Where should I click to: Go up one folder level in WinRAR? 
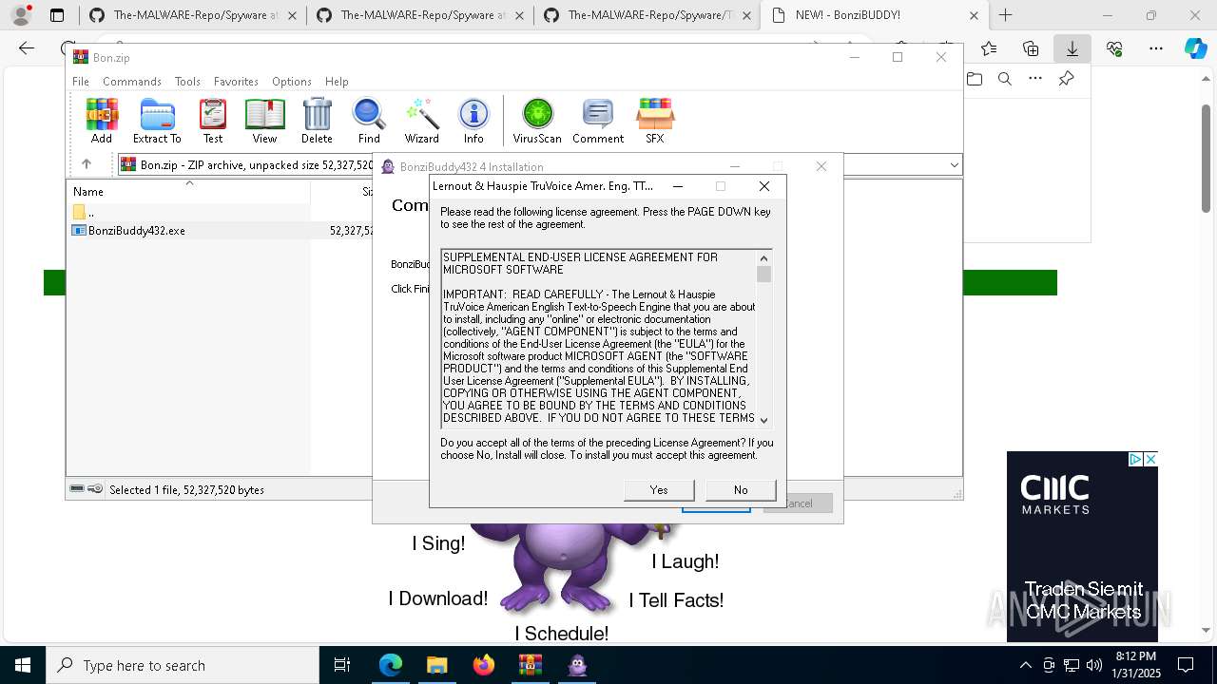point(87,164)
